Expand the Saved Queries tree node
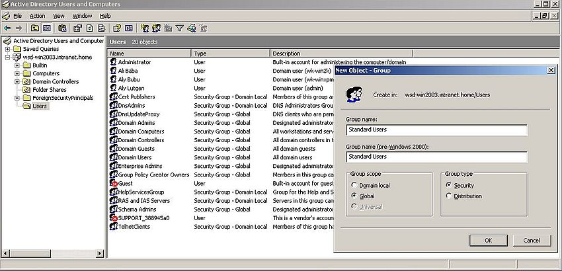 pos(7,49)
